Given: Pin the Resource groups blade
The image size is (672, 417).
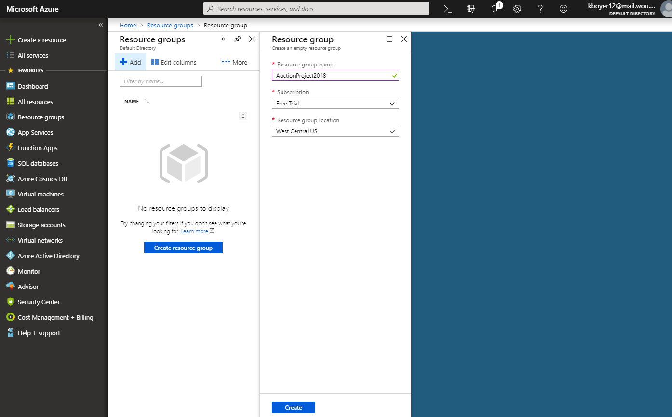Looking at the screenshot, I should [238, 39].
